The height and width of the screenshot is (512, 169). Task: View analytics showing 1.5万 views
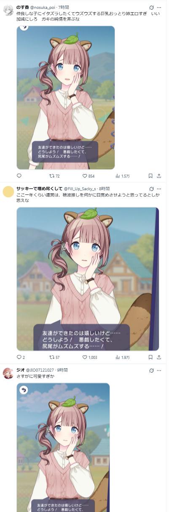122,176
